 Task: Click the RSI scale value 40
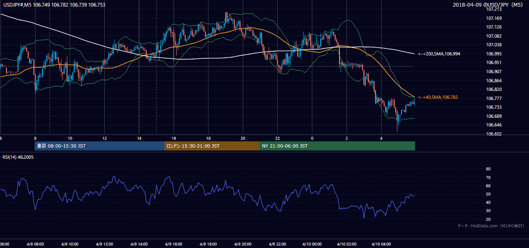(488, 203)
